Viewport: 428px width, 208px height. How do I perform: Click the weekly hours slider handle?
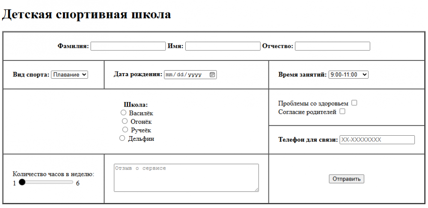pyautogui.click(x=22, y=182)
